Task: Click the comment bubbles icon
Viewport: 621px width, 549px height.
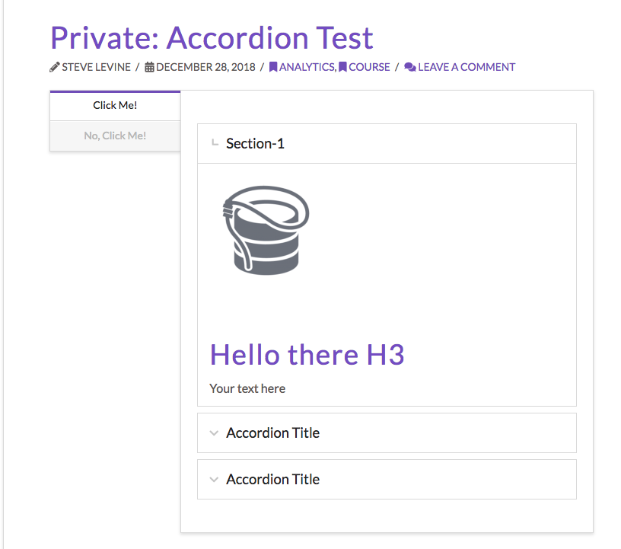Action: point(410,67)
